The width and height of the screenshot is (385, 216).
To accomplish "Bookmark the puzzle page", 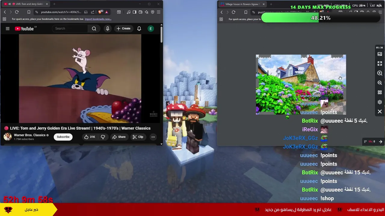I will coord(246,12).
